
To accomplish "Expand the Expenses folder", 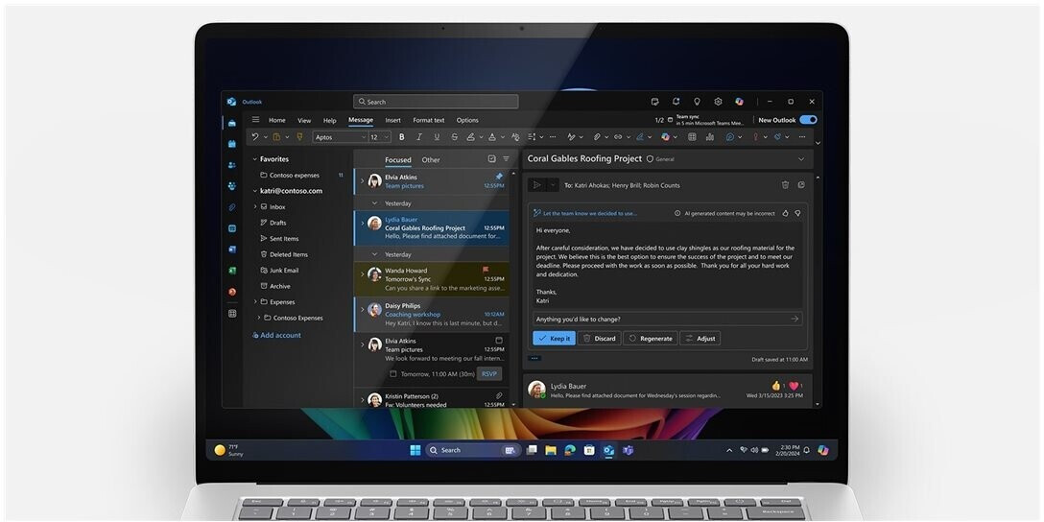I will click(x=254, y=301).
